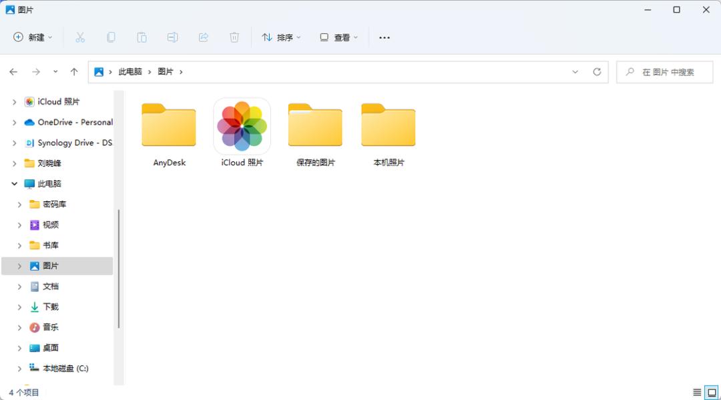Expand the 本地磁盘 (C:) node
Image resolution: width=721 pixels, height=400 pixels.
click(19, 369)
